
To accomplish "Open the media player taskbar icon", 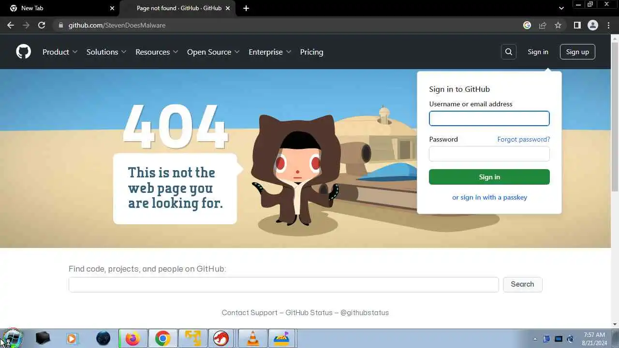I will pyautogui.click(x=73, y=338).
